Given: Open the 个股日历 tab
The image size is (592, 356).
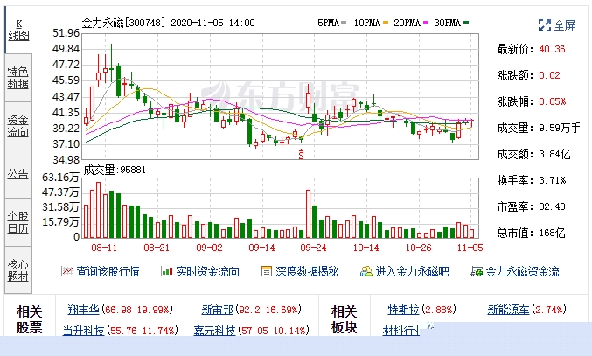Looking at the screenshot, I should (17, 222).
